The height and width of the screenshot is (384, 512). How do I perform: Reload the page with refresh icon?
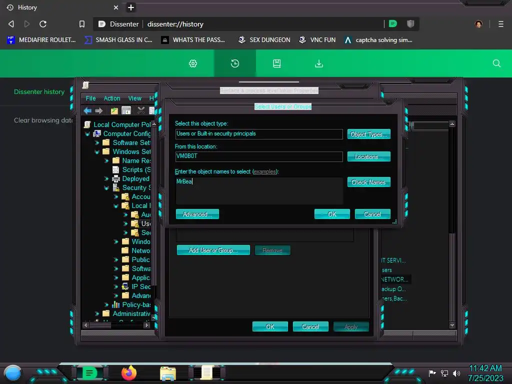(x=43, y=24)
